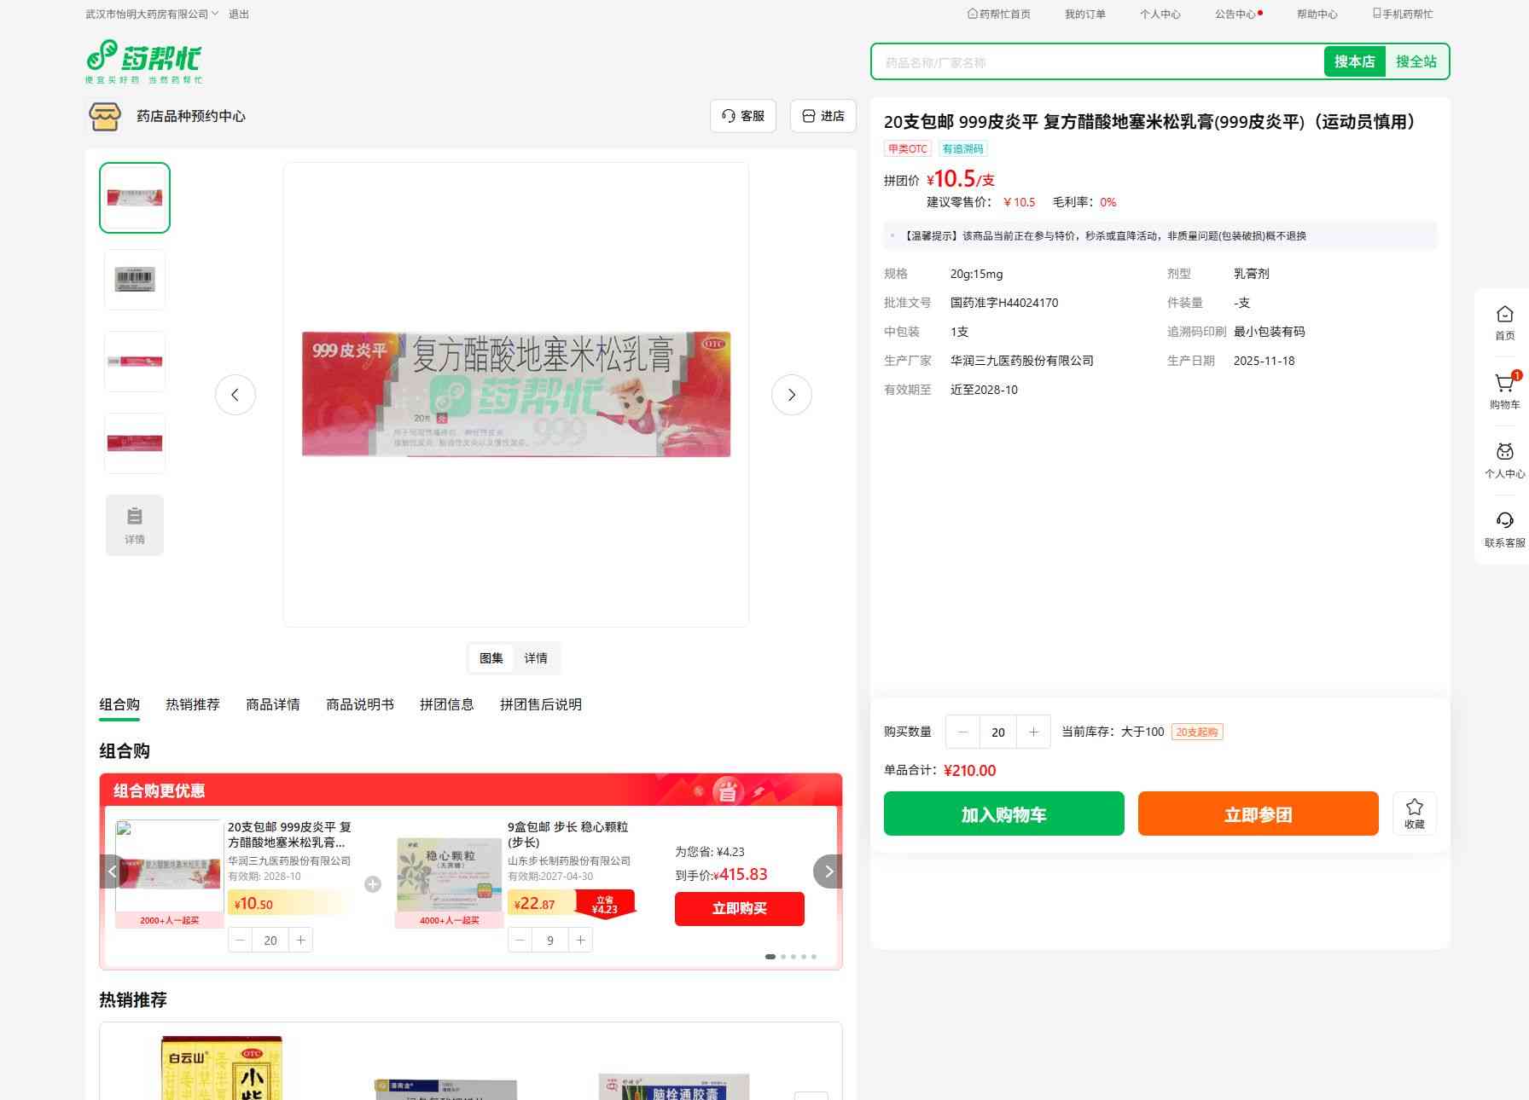Select first combo carousel pagination dot

click(x=770, y=957)
